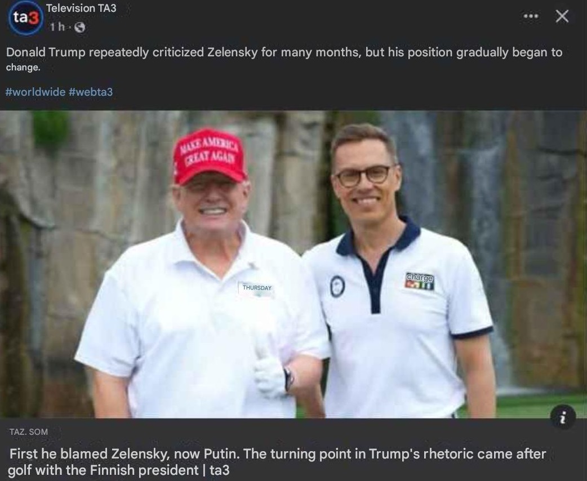The width and height of the screenshot is (587, 481).
Task: Click the word "change." in the caption
Action: pyautogui.click(x=23, y=68)
